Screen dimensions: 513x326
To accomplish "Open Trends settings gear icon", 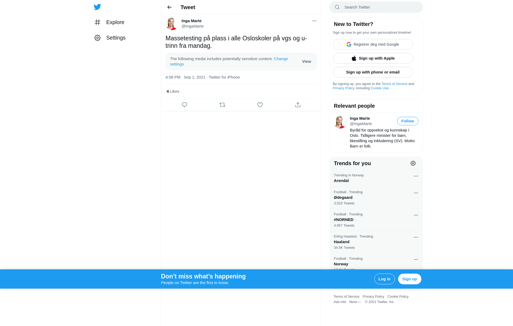I will click(413, 163).
